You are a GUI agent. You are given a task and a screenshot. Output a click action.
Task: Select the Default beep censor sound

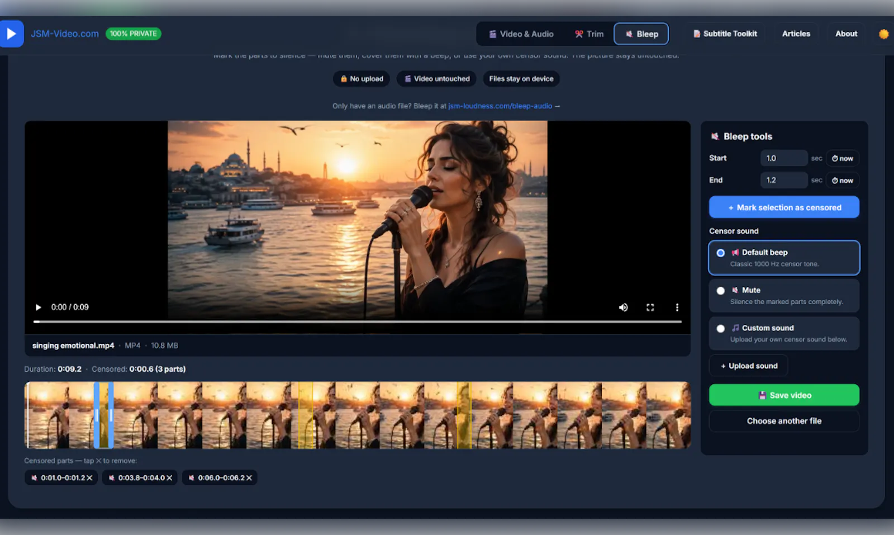click(x=784, y=258)
